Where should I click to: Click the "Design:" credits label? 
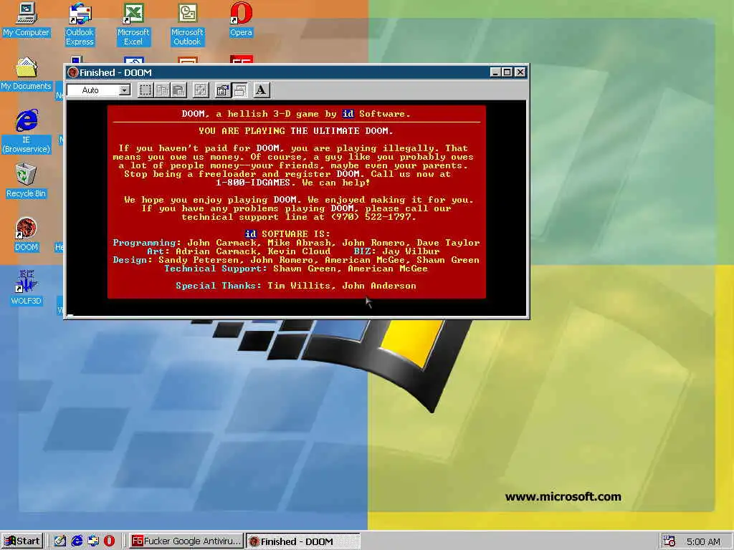tap(133, 260)
